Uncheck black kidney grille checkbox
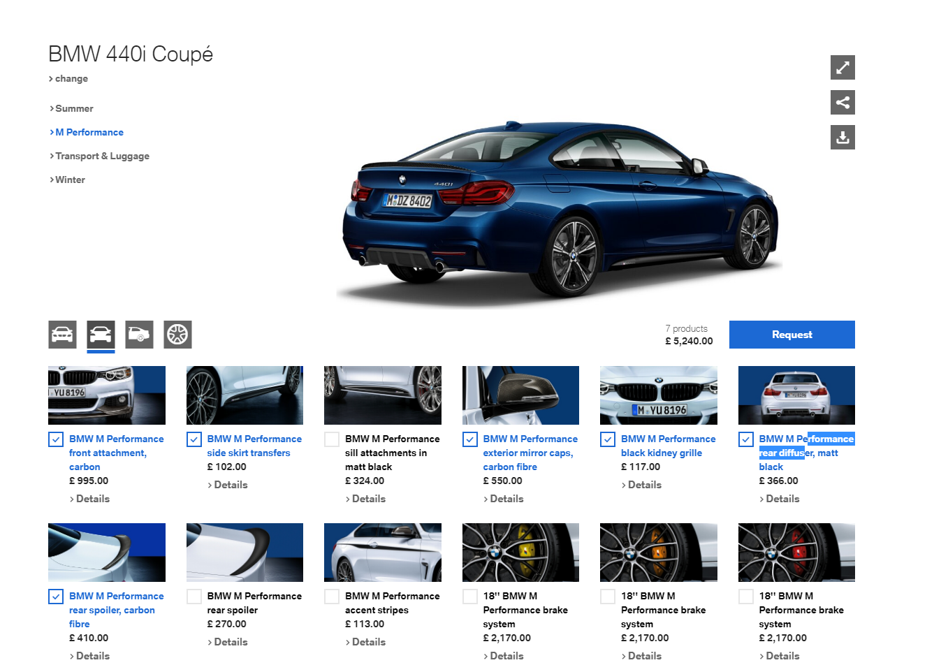Screen dimensions: 941x665 [x=608, y=439]
